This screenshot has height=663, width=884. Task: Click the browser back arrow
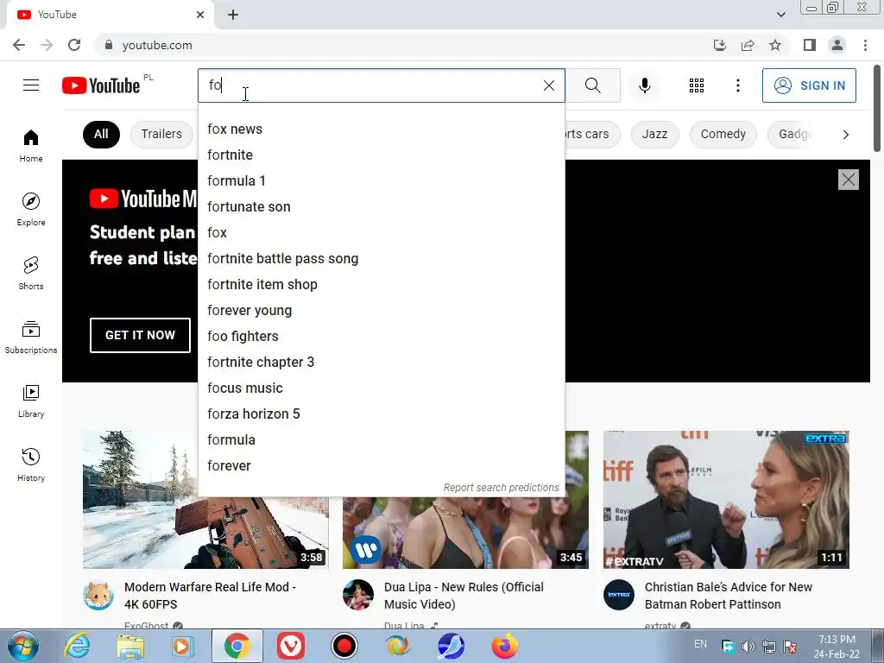click(x=19, y=45)
